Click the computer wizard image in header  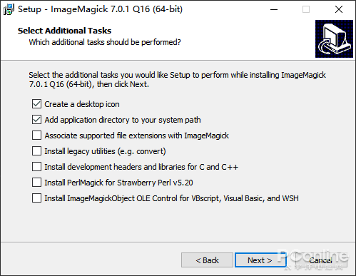pyautogui.click(x=334, y=39)
